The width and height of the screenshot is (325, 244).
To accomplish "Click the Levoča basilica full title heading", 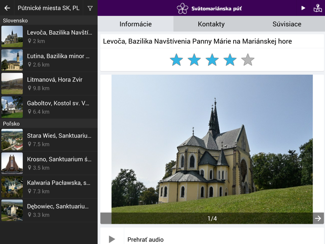I will click(197, 41).
